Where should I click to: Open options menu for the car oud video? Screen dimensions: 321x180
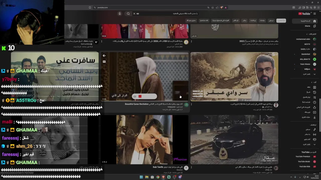(x=191, y=167)
